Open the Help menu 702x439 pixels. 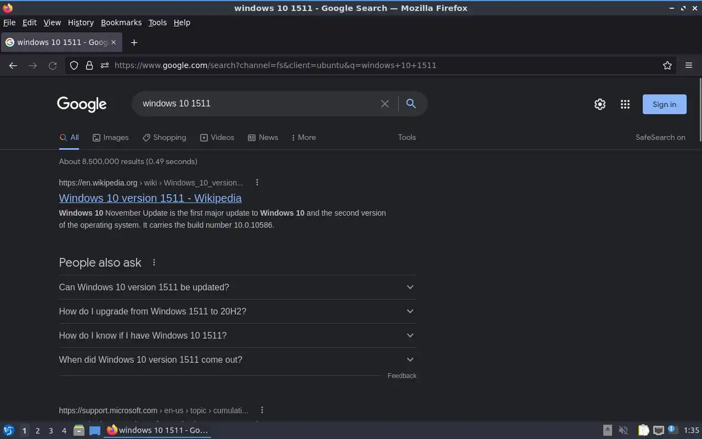[x=182, y=22]
